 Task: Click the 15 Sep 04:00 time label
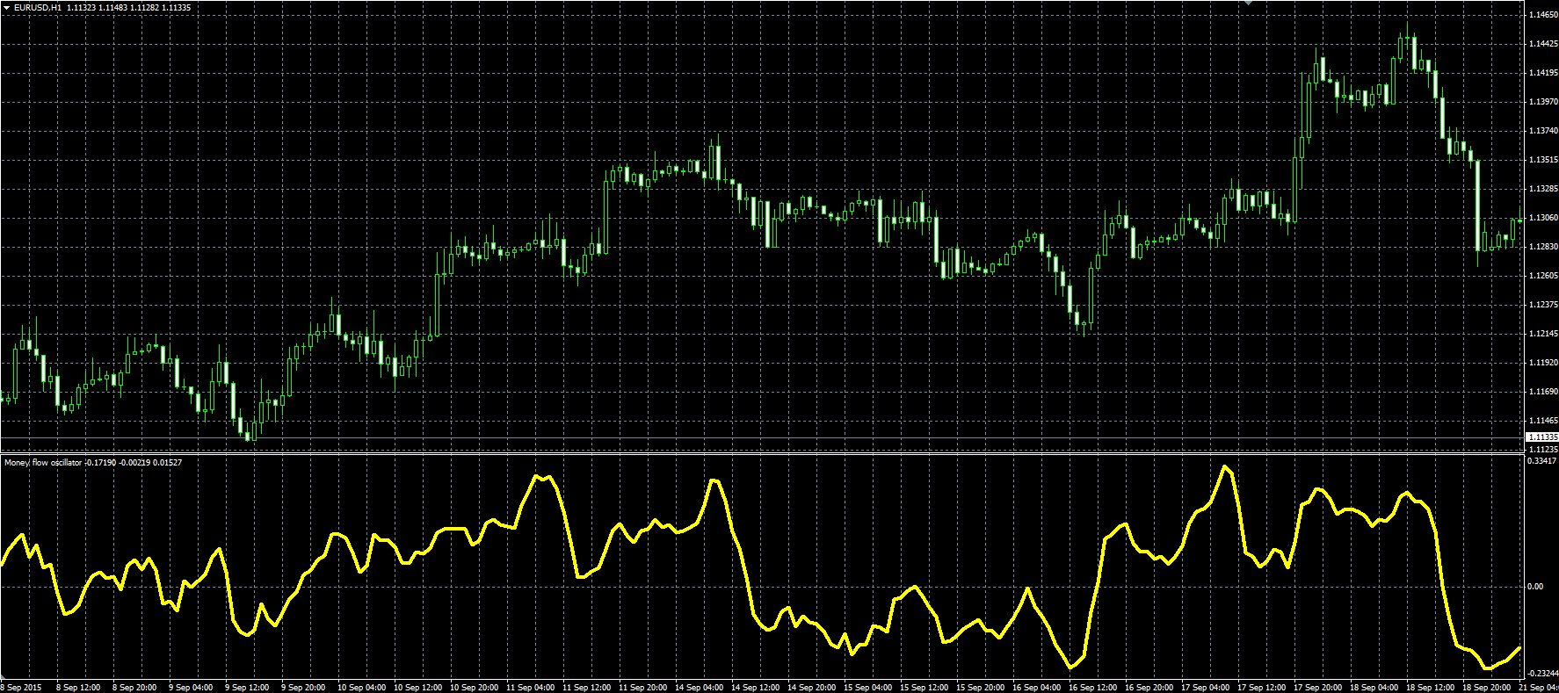[x=868, y=688]
